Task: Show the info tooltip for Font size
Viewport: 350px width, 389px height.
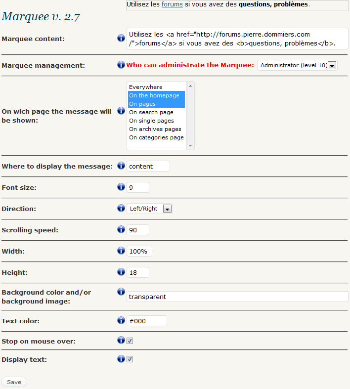Action: point(121,187)
